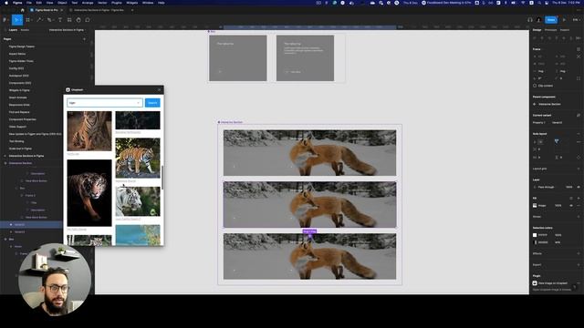
Task: Add a layout grid with the plus icon
Action: 579,169
